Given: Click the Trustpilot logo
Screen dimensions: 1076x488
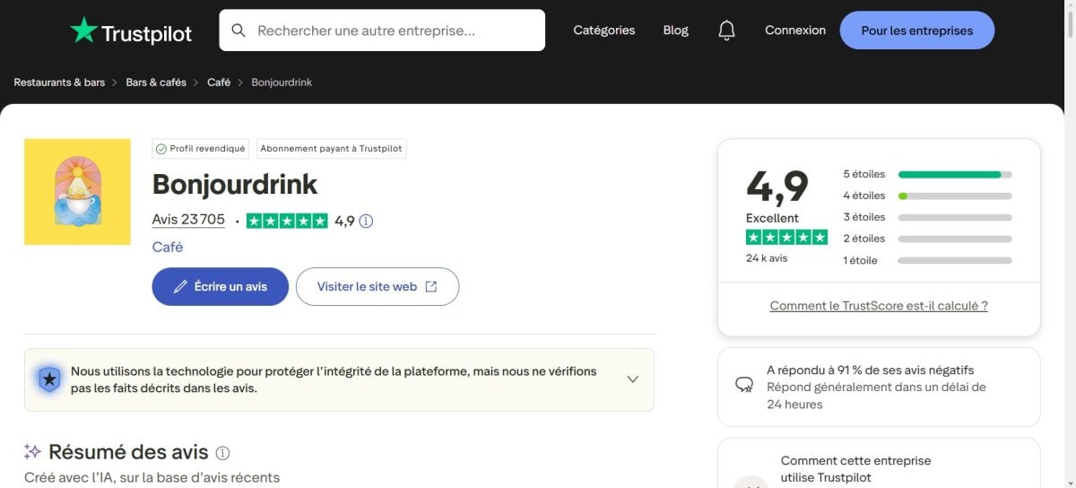Looking at the screenshot, I should (x=131, y=30).
